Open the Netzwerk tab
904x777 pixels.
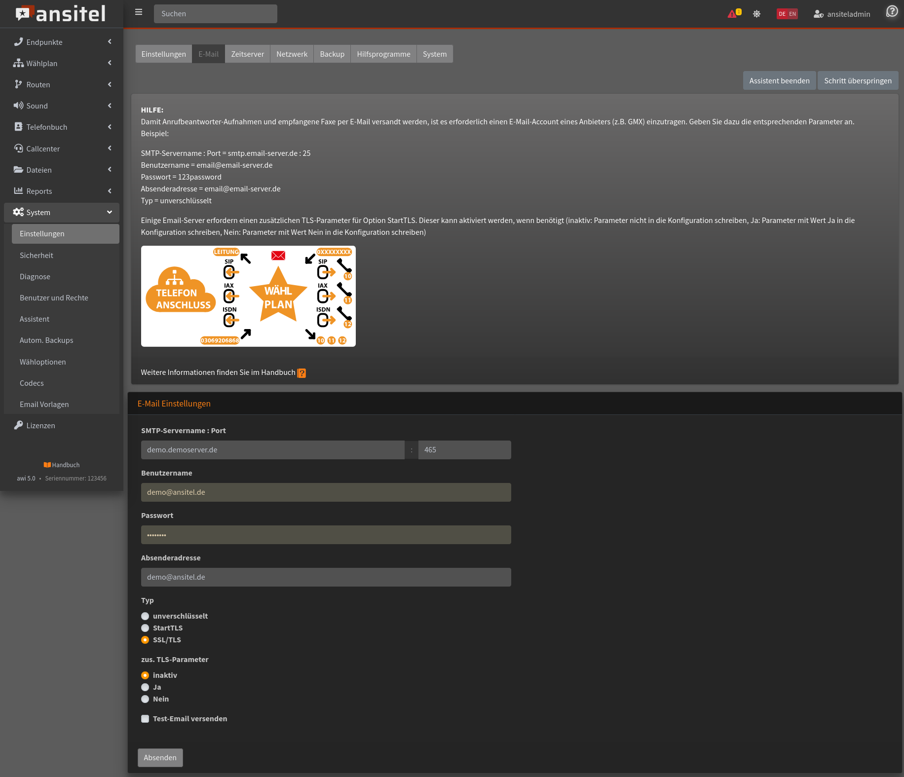[x=292, y=54]
